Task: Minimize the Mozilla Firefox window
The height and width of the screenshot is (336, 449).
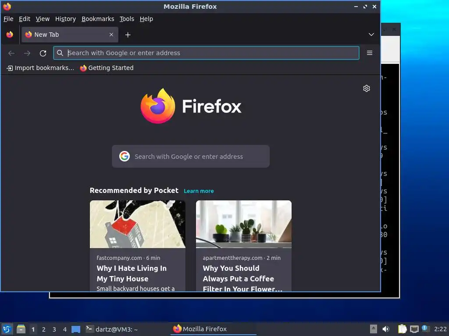Action: click(356, 6)
